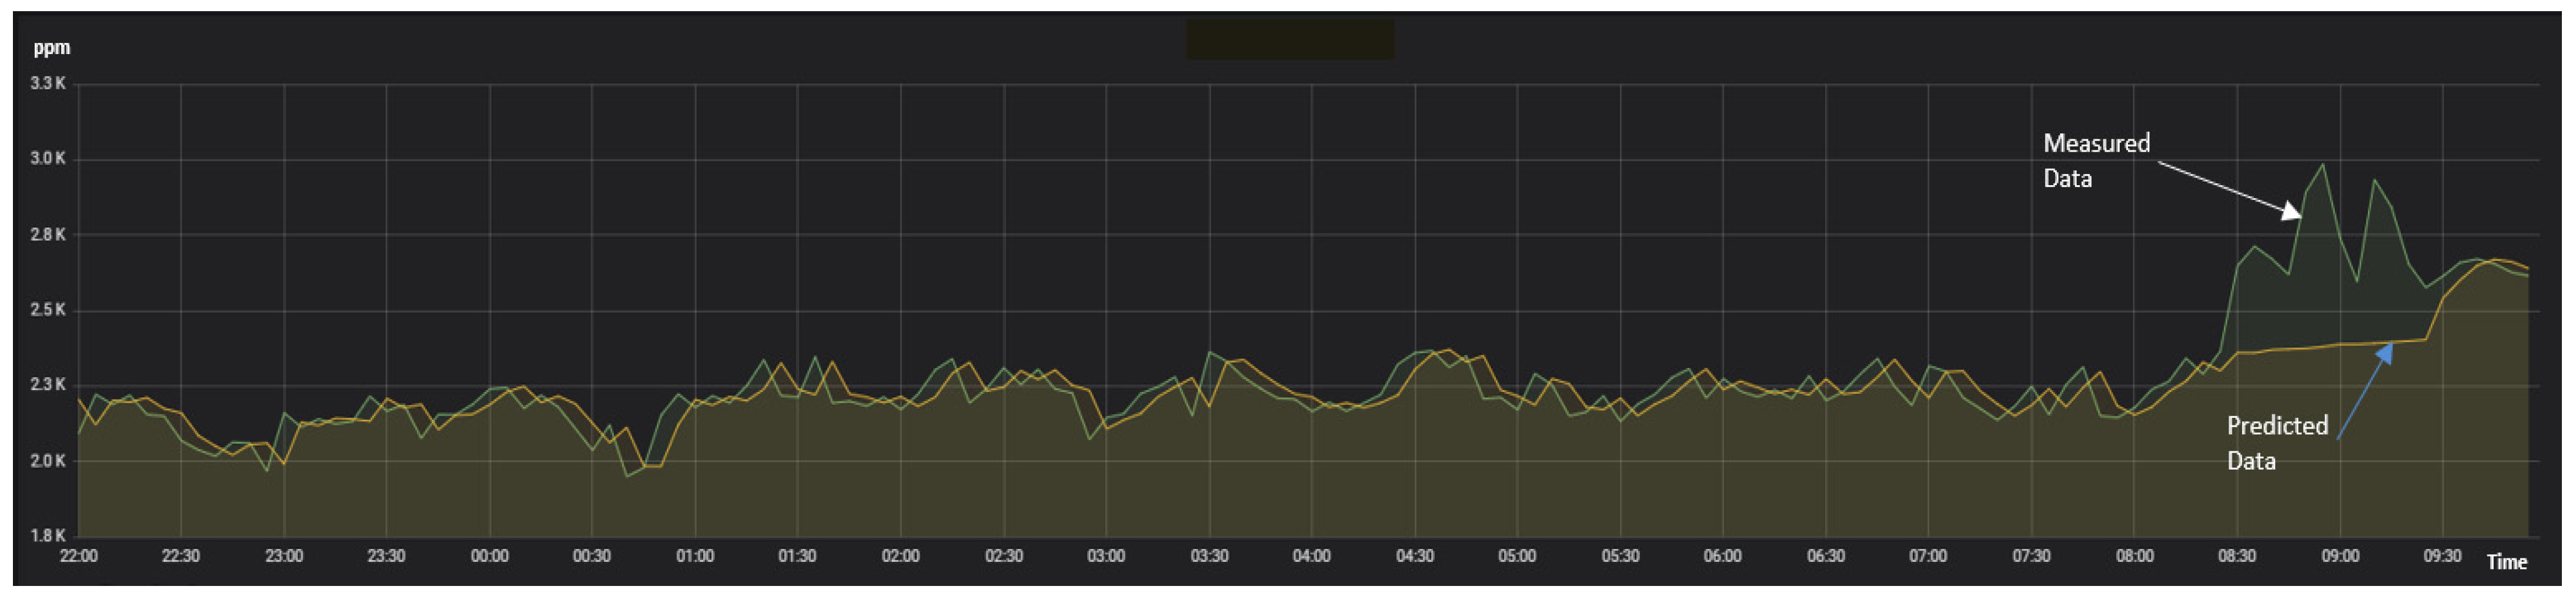Click the 08:30 time axis label
The width and height of the screenshot is (2576, 603).
tap(2237, 556)
